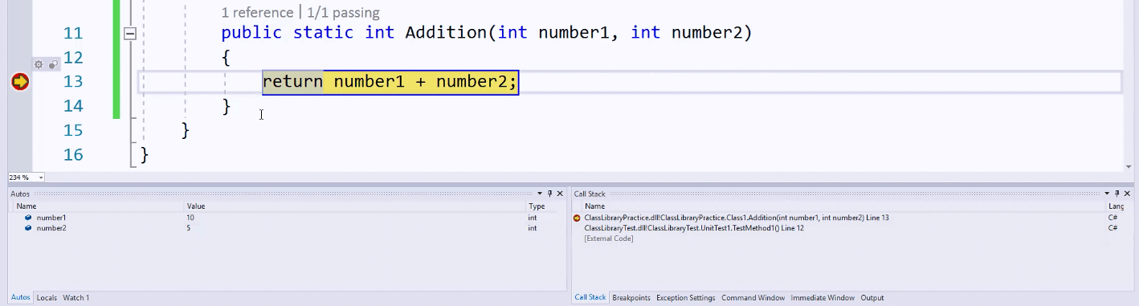Open Autos panel window position dropdown
Screen dimensions: 1139x306
click(x=540, y=194)
